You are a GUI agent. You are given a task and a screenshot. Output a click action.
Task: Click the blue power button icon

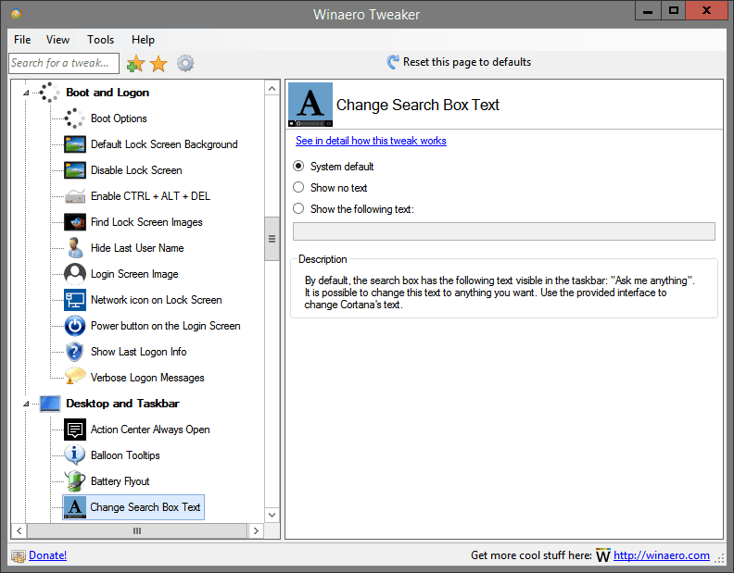[x=75, y=326]
